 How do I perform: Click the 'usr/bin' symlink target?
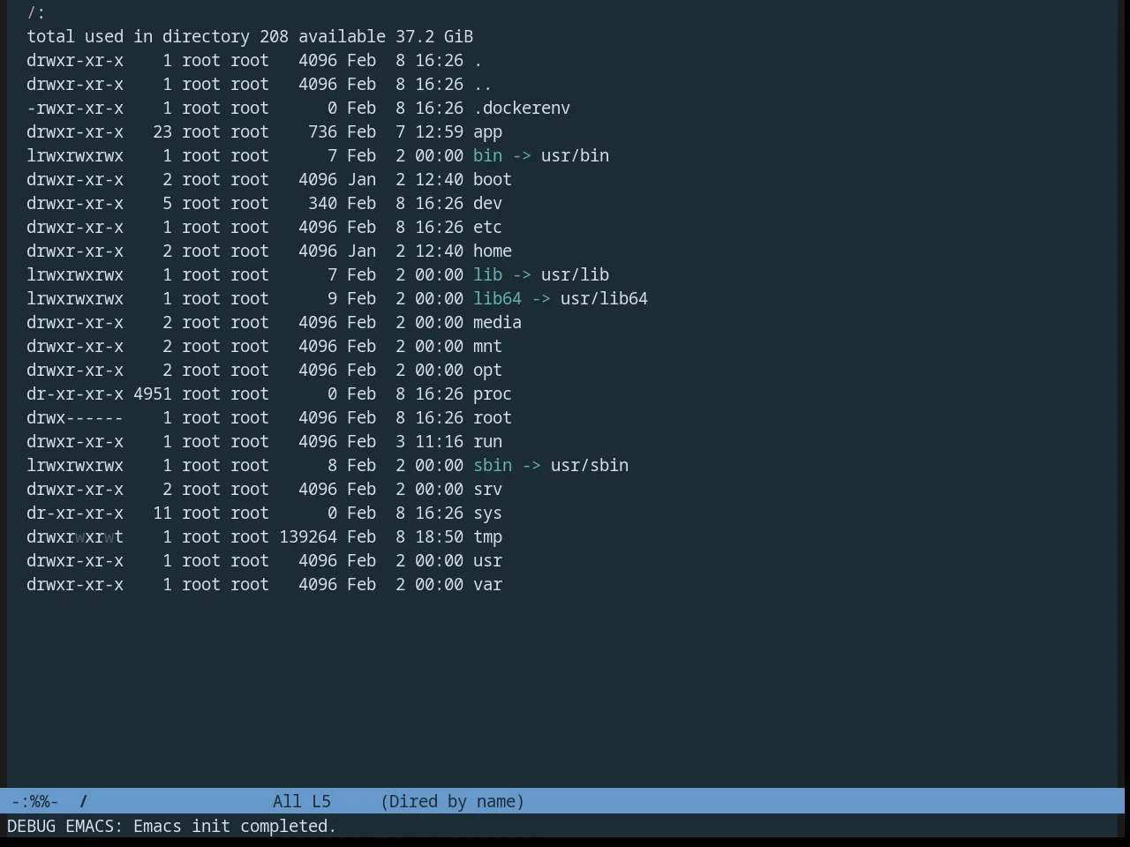(x=575, y=156)
